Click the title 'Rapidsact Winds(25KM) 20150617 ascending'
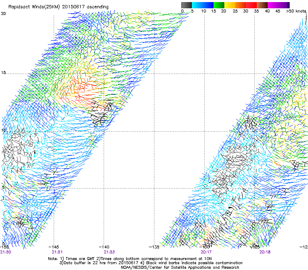Viewport: 308px width, 270px height. [58, 7]
